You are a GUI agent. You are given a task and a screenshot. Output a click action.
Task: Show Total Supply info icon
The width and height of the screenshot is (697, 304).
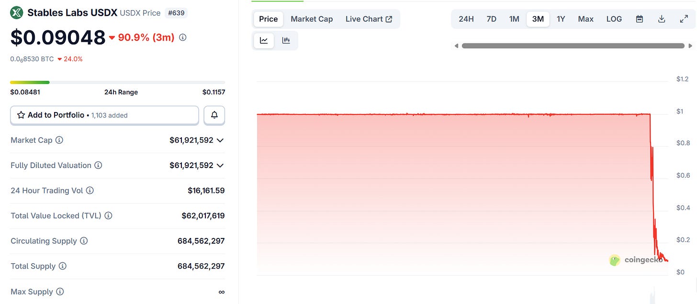(x=62, y=266)
